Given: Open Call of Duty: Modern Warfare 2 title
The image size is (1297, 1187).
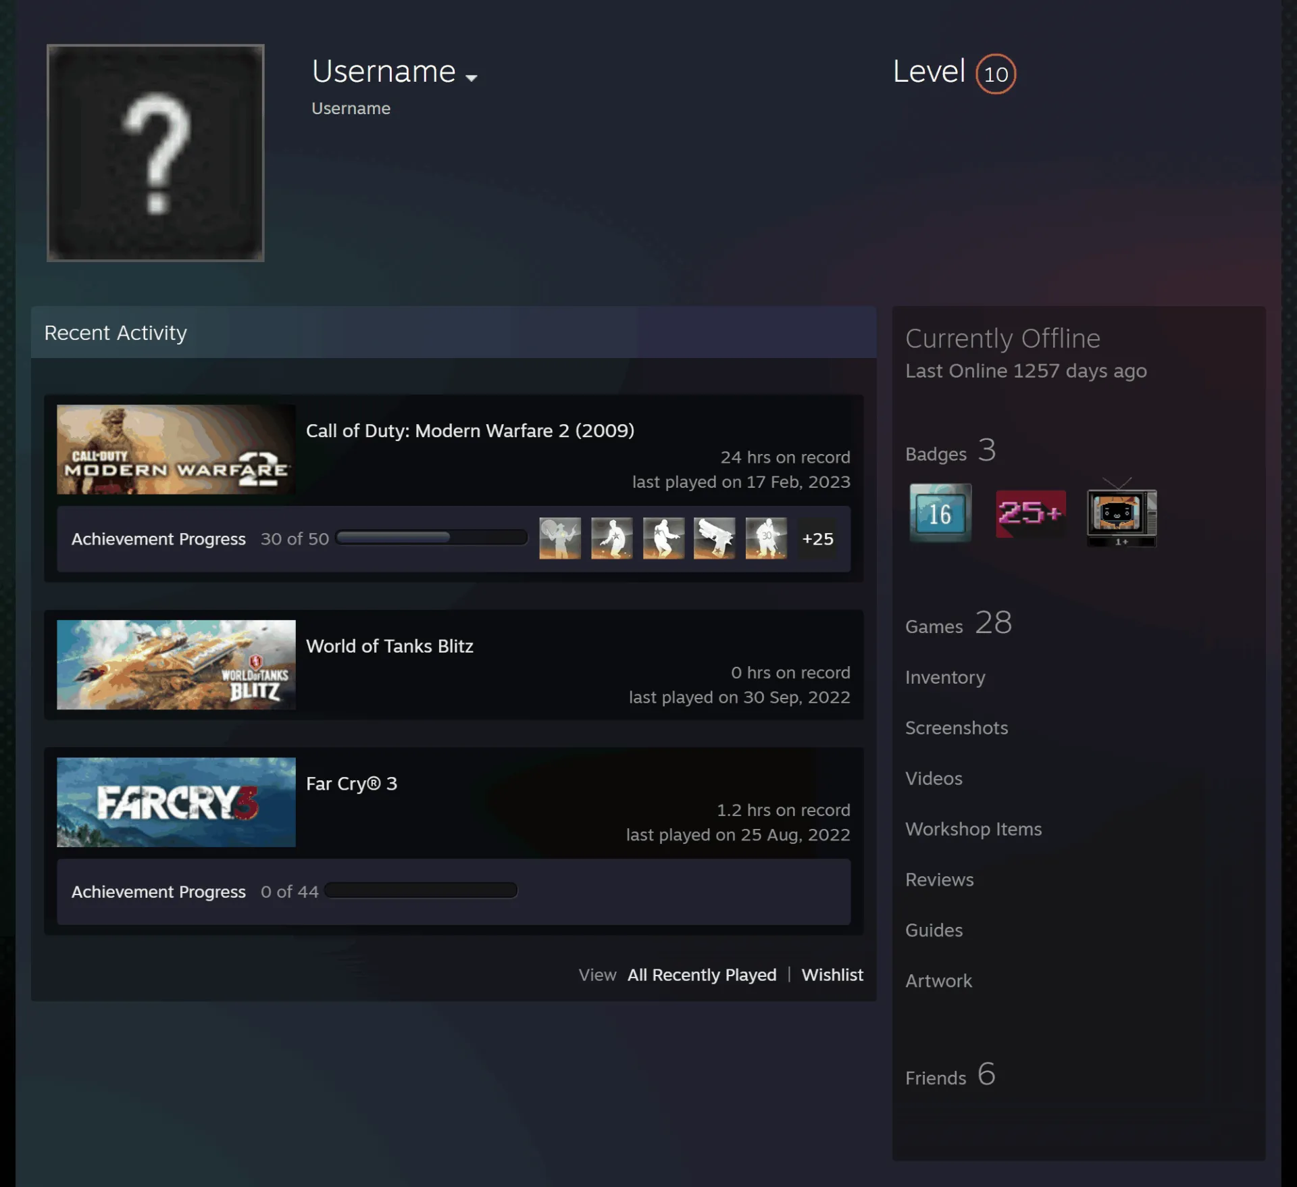Looking at the screenshot, I should 470,430.
